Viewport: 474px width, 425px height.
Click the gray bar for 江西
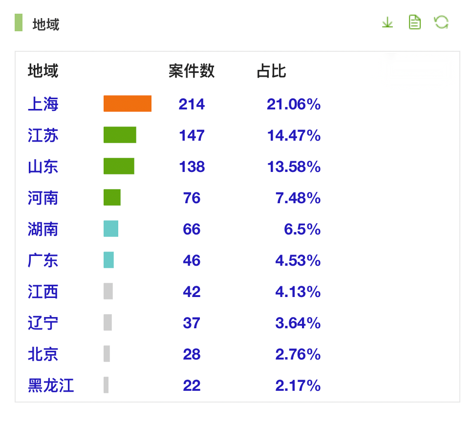[x=108, y=291]
